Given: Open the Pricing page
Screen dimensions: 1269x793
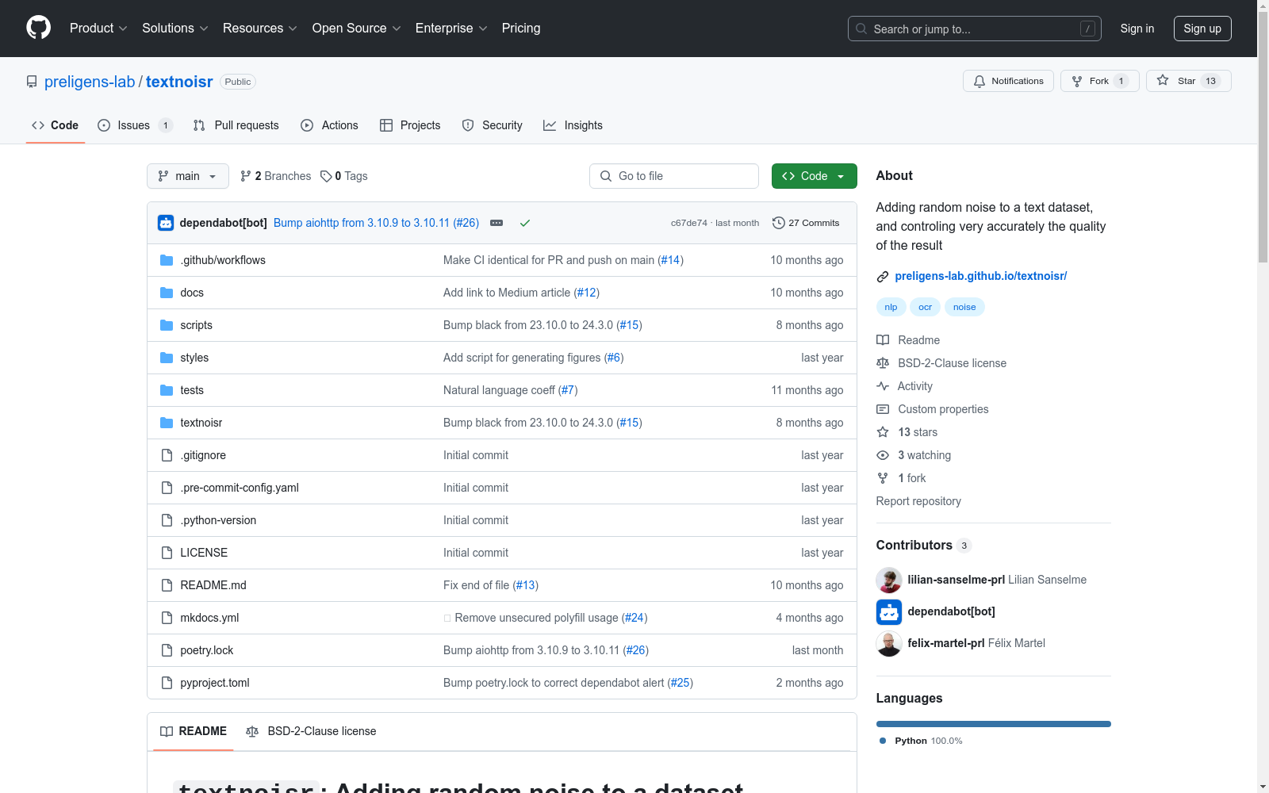Looking at the screenshot, I should click(x=521, y=28).
